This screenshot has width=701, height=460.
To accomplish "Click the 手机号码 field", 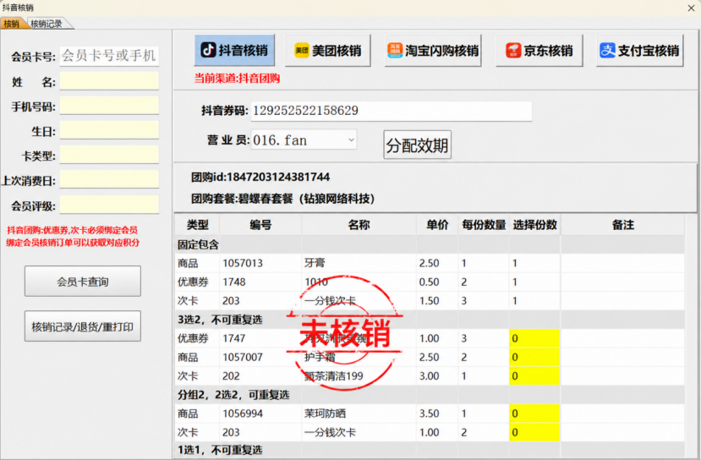I will point(109,106).
